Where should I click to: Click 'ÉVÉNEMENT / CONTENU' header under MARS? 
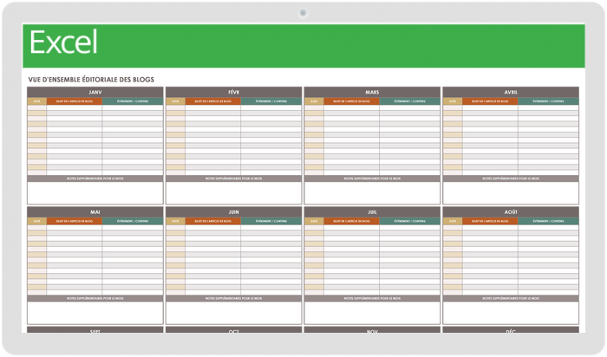pyautogui.click(x=410, y=101)
